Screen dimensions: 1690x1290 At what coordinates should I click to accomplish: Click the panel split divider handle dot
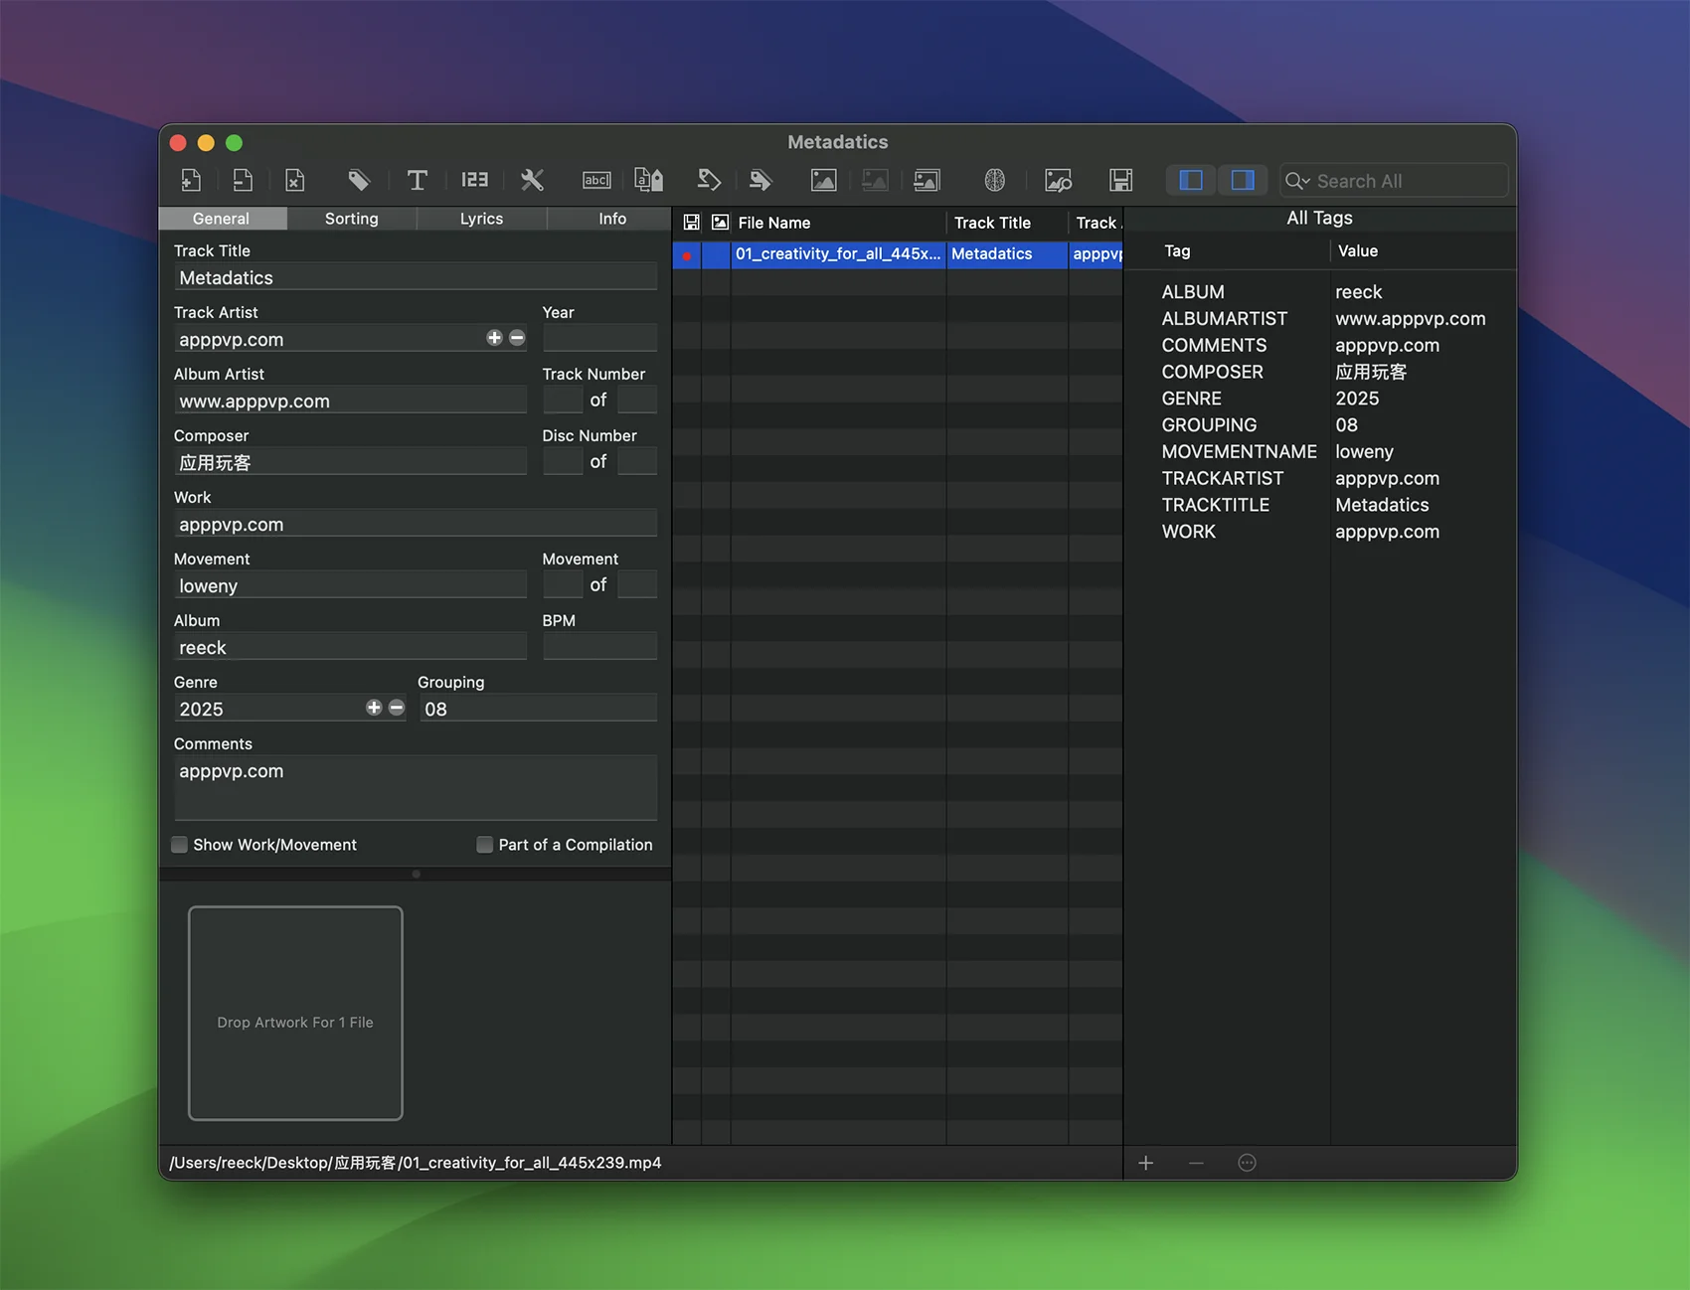coord(416,875)
